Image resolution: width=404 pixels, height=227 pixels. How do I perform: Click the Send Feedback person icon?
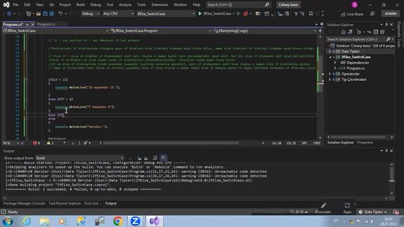(x=372, y=14)
